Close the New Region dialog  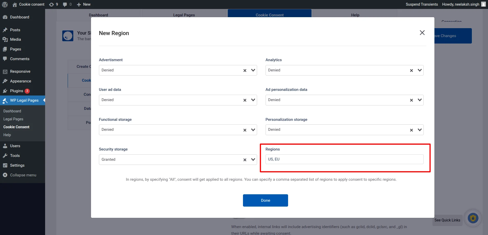[x=422, y=33]
